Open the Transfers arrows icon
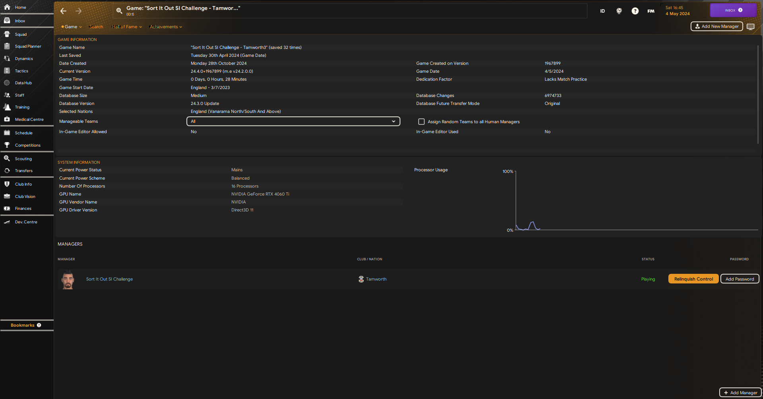 coord(7,170)
